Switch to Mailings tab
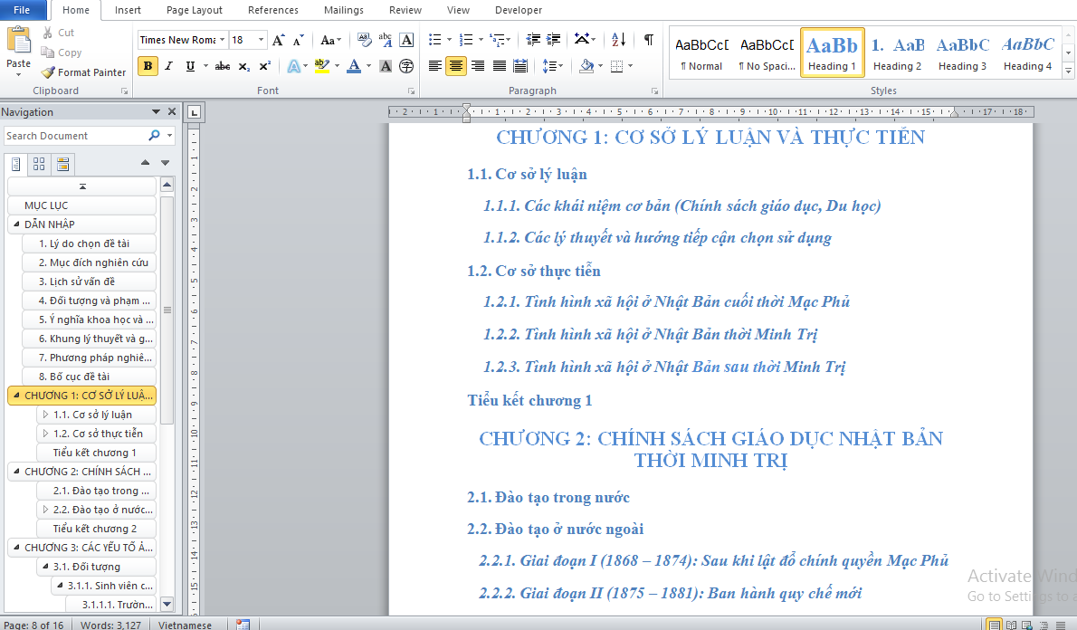 click(x=343, y=10)
